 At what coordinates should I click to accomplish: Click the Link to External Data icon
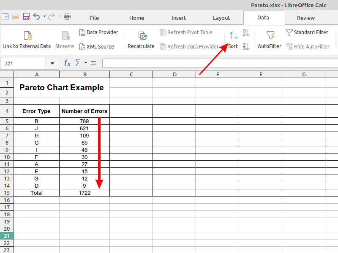[x=28, y=36]
